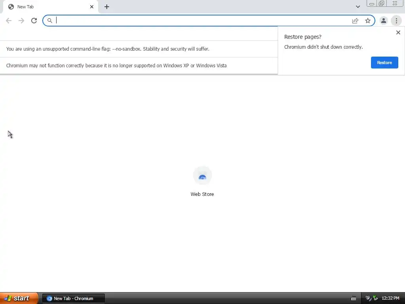Click the Web Store label
The width and height of the screenshot is (405, 304).
[x=202, y=194]
